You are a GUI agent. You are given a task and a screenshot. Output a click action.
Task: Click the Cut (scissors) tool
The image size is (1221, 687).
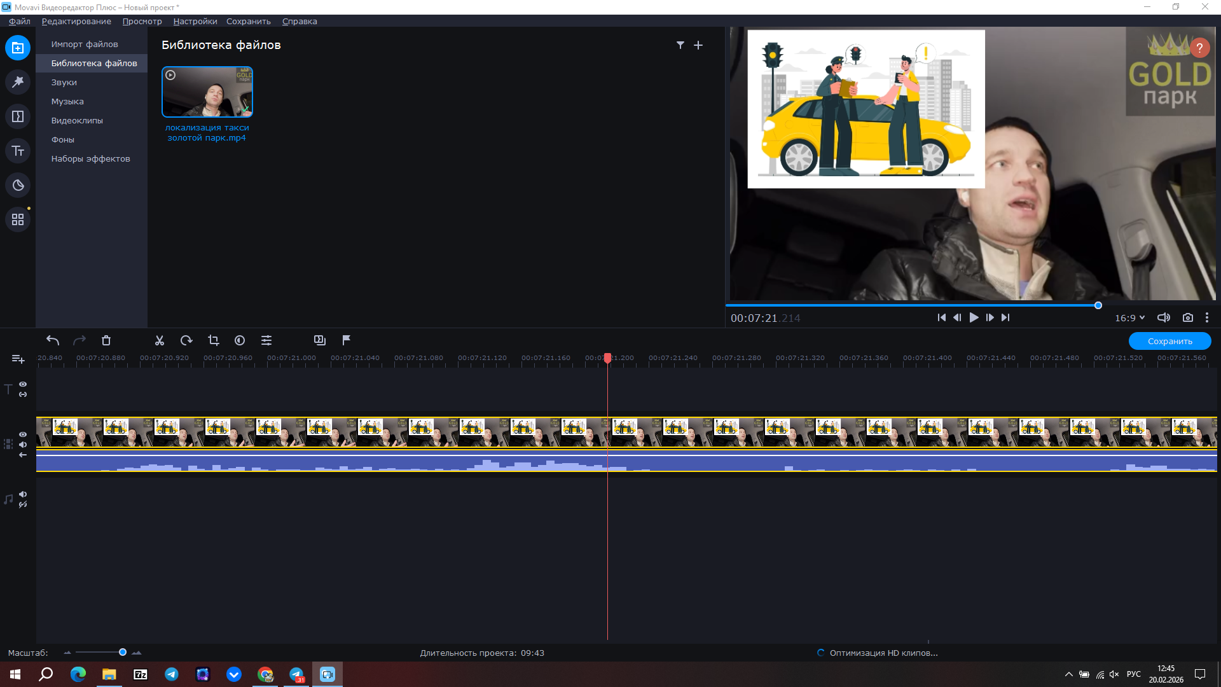(160, 341)
